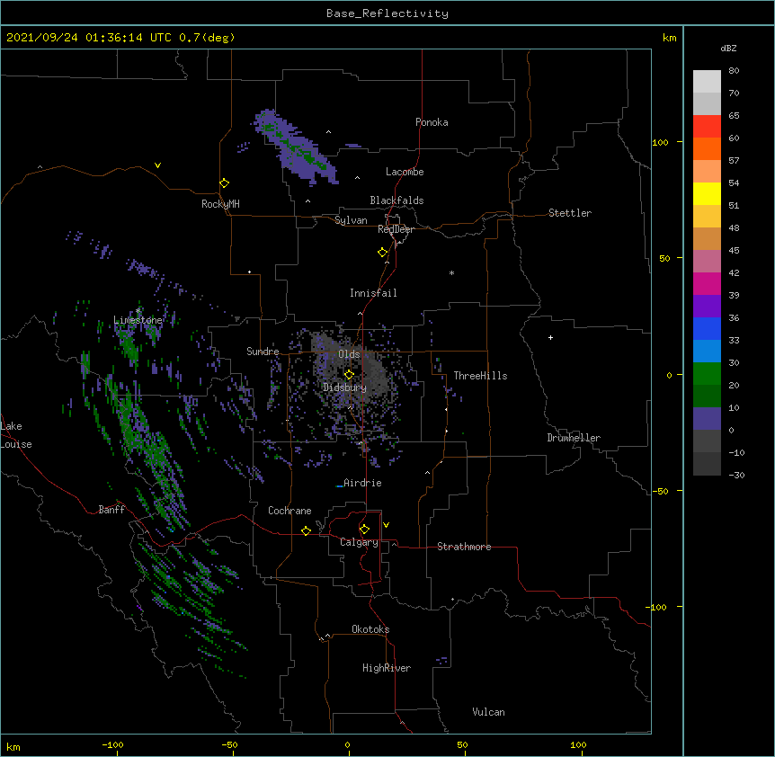Screen dimensions: 775x757
Task: Pick the red 65-60 dBZ legend swatch
Action: click(707, 126)
